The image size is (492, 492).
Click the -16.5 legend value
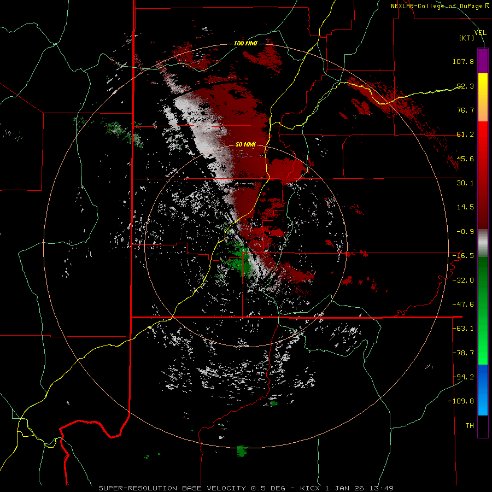(x=463, y=256)
